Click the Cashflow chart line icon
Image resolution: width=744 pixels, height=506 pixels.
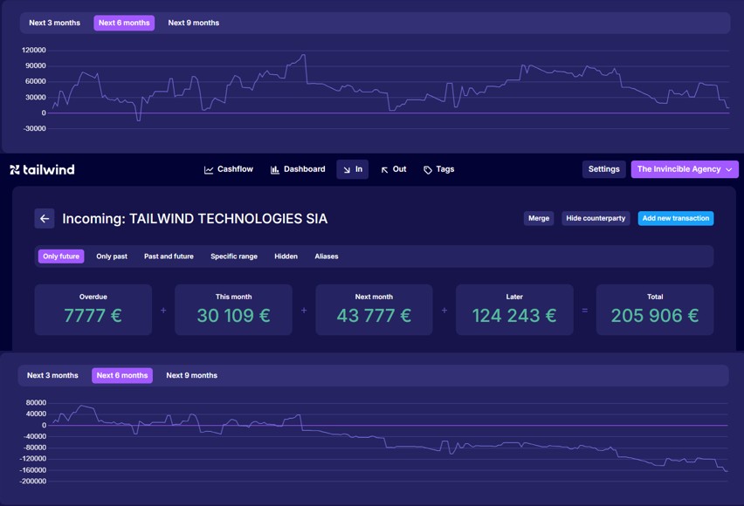[209, 170]
